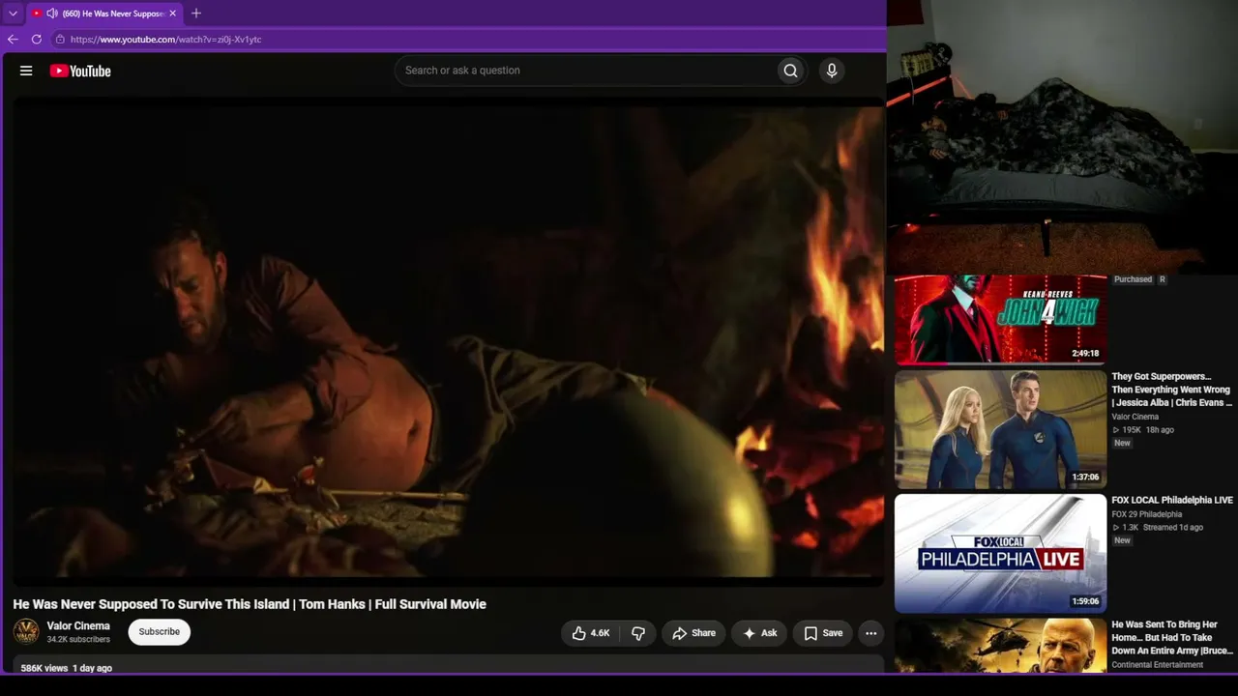Screen dimensions: 1238x696
Task: Click the Tom Hanks movie video player
Action: (x=448, y=340)
